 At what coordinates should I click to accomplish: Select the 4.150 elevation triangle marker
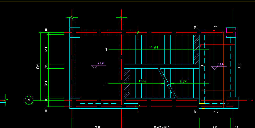(94, 67)
